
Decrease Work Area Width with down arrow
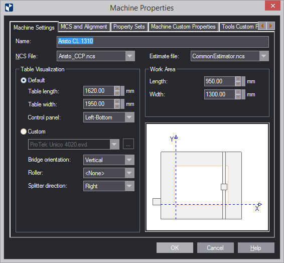click(x=238, y=97)
